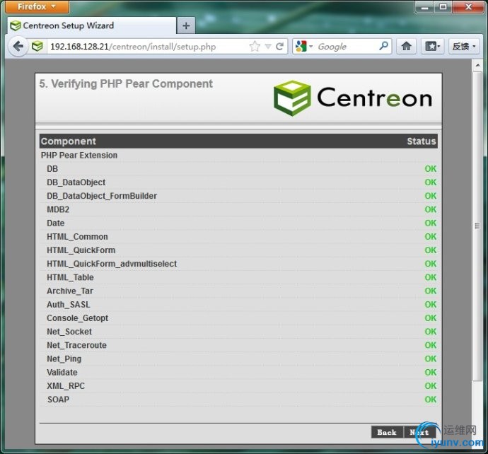The image size is (488, 454).
Task: Open a new tab with the plus button
Action: click(x=186, y=26)
